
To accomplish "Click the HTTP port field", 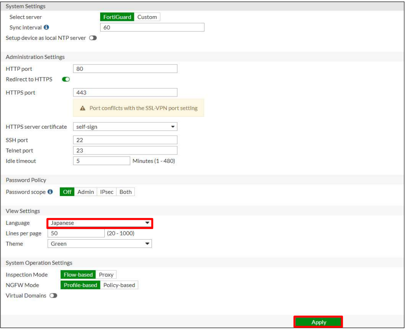I will [x=125, y=69].
